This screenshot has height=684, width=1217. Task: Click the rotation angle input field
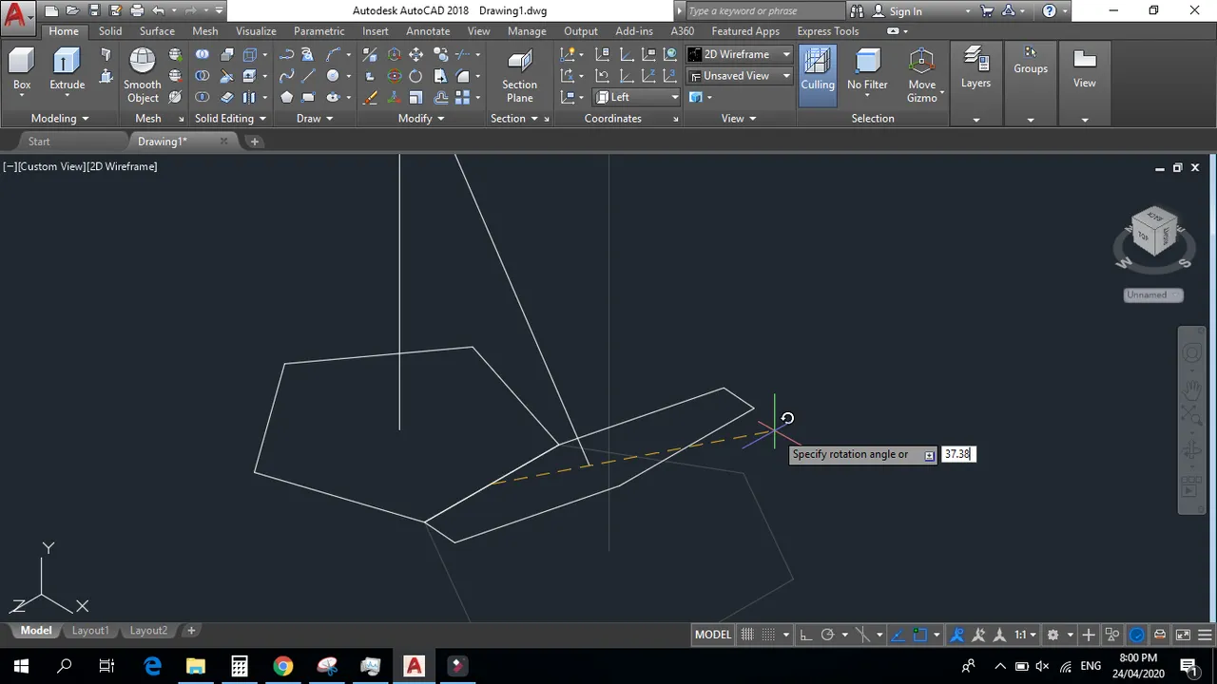click(x=957, y=454)
